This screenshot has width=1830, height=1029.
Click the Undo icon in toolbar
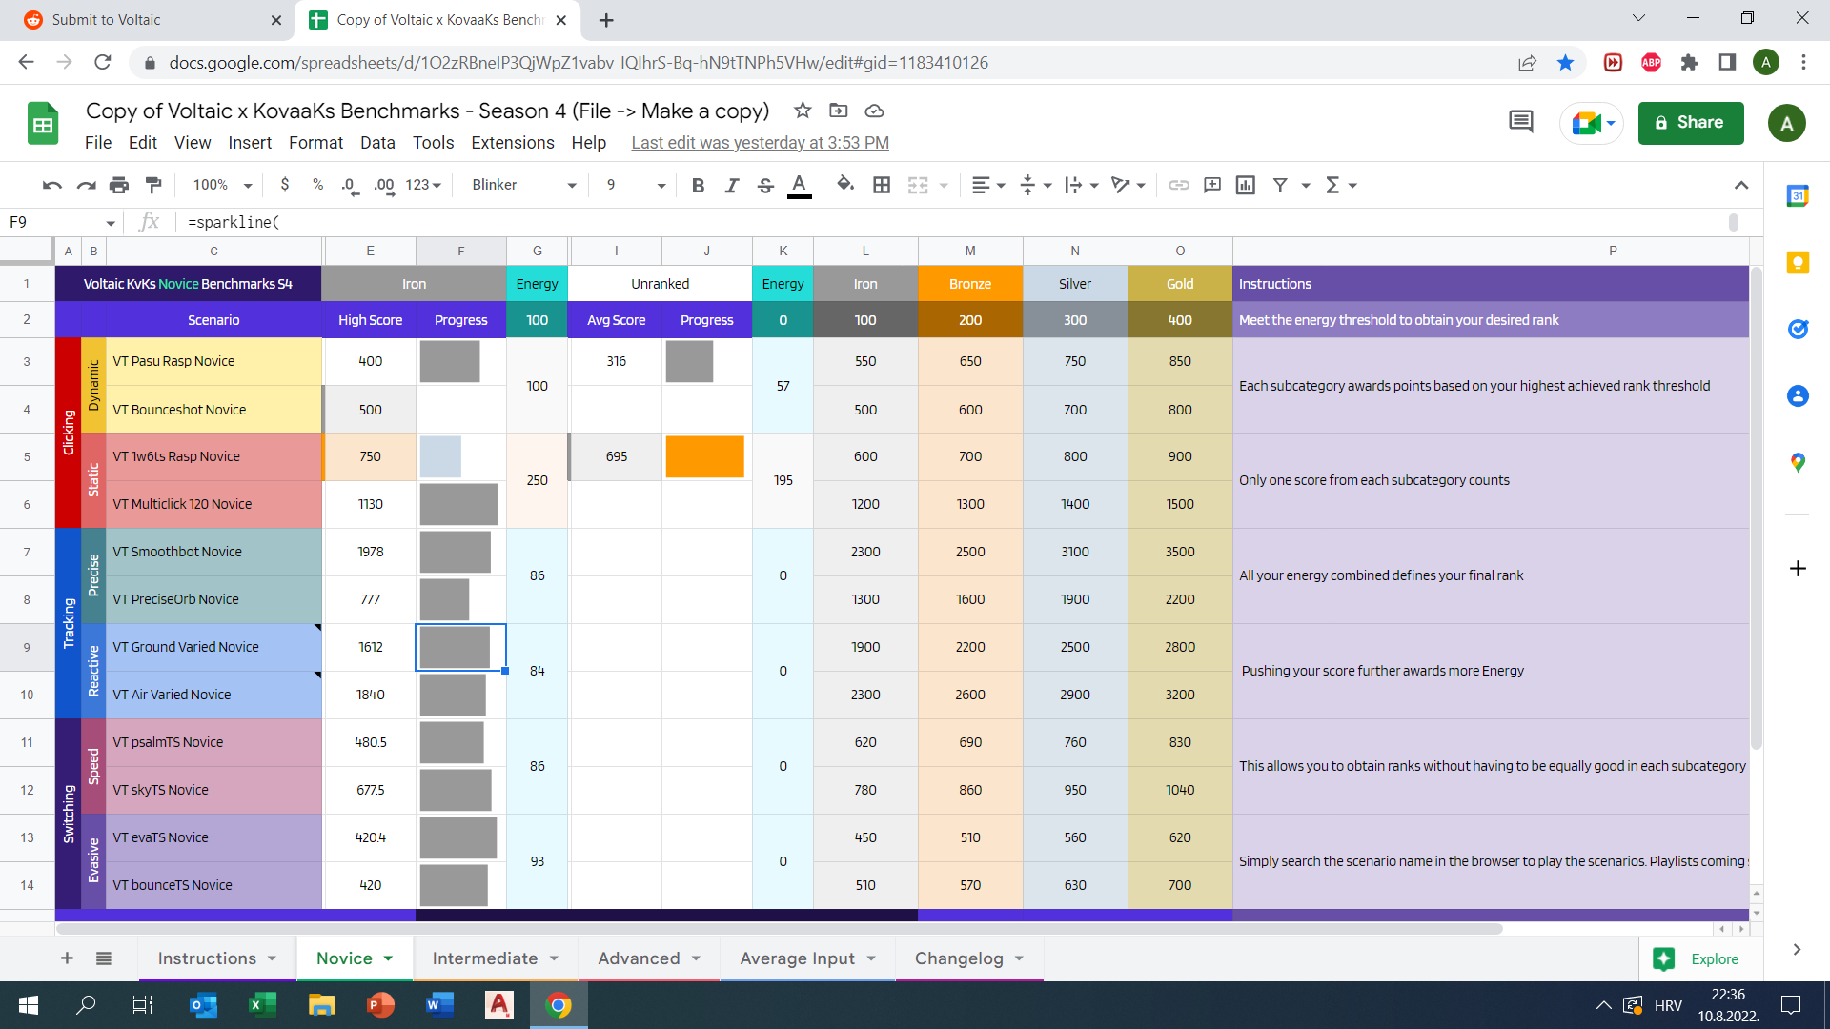(x=52, y=185)
